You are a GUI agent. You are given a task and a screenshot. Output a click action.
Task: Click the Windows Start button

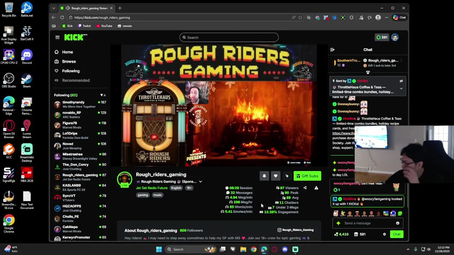tap(159, 249)
